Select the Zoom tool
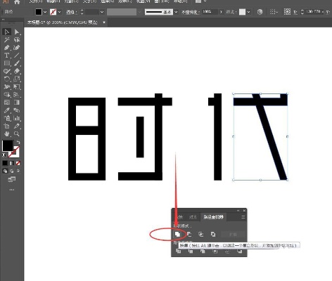 tap(17, 133)
